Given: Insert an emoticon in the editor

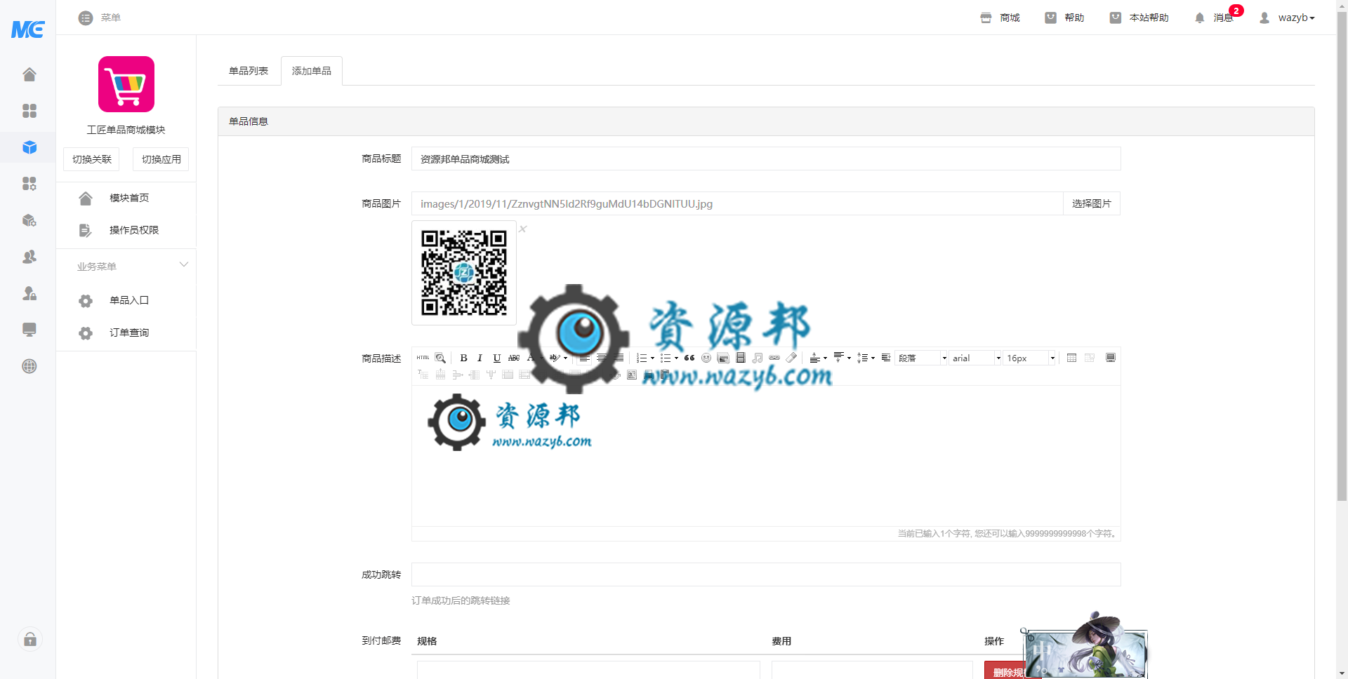Looking at the screenshot, I should coord(706,358).
